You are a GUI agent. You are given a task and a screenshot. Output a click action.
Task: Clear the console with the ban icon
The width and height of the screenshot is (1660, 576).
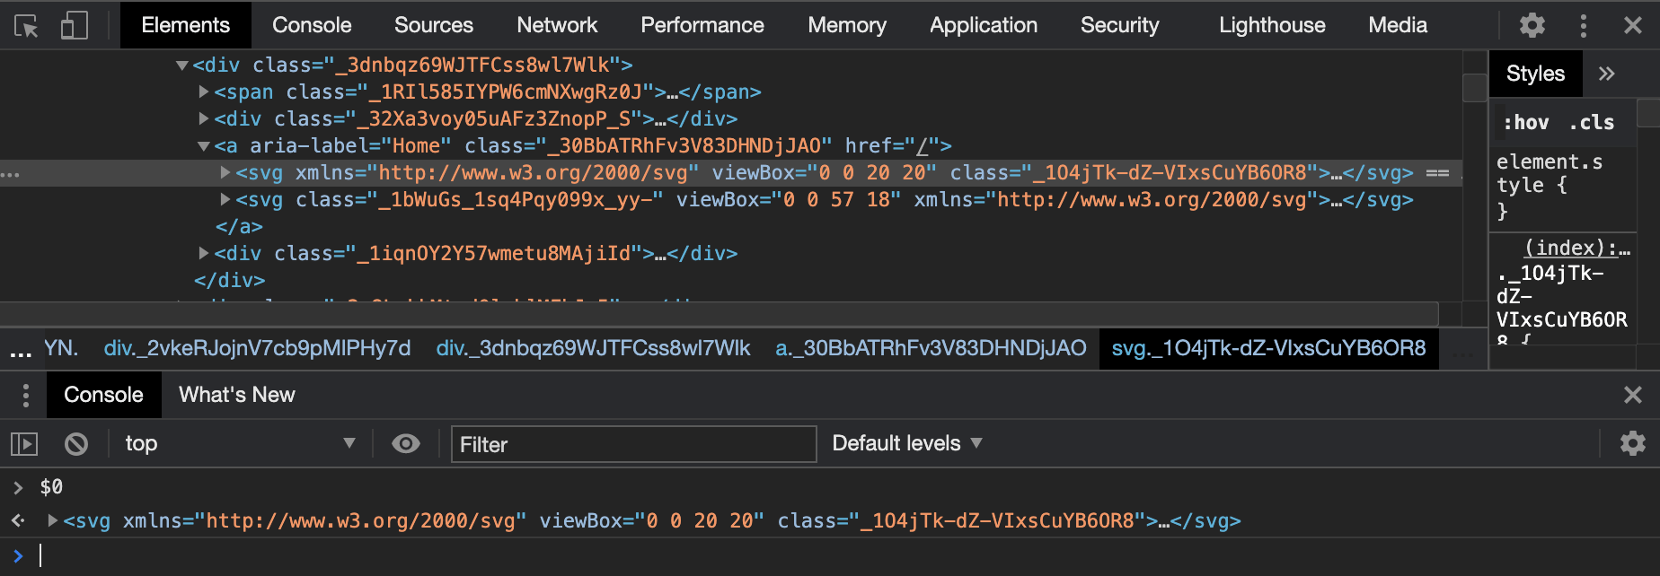tap(76, 443)
